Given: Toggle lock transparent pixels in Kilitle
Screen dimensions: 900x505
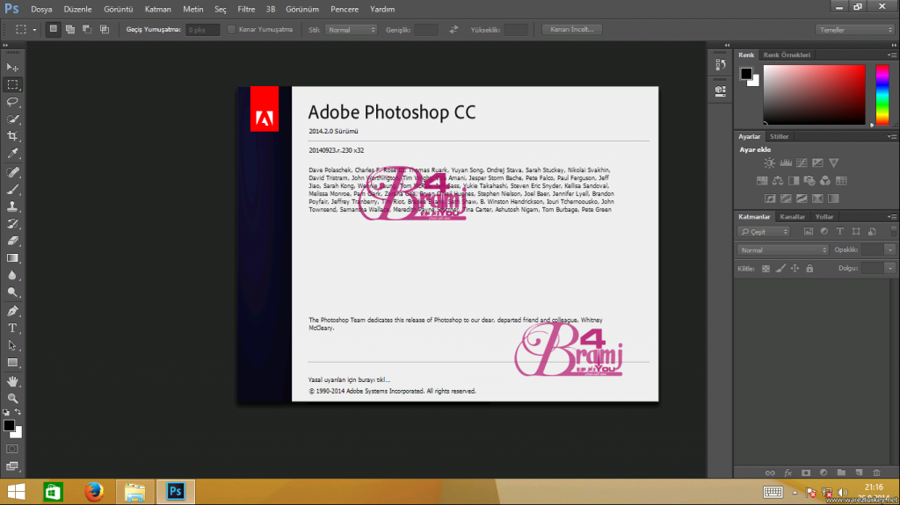Looking at the screenshot, I should [765, 268].
